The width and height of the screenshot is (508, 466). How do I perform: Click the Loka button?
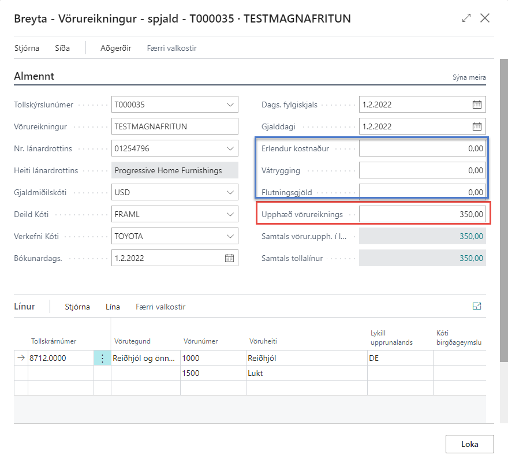469,444
